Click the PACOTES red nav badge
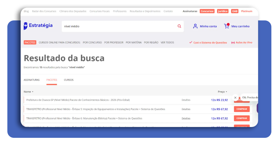This screenshot has height=146, width=279. pyautogui.click(x=30, y=42)
